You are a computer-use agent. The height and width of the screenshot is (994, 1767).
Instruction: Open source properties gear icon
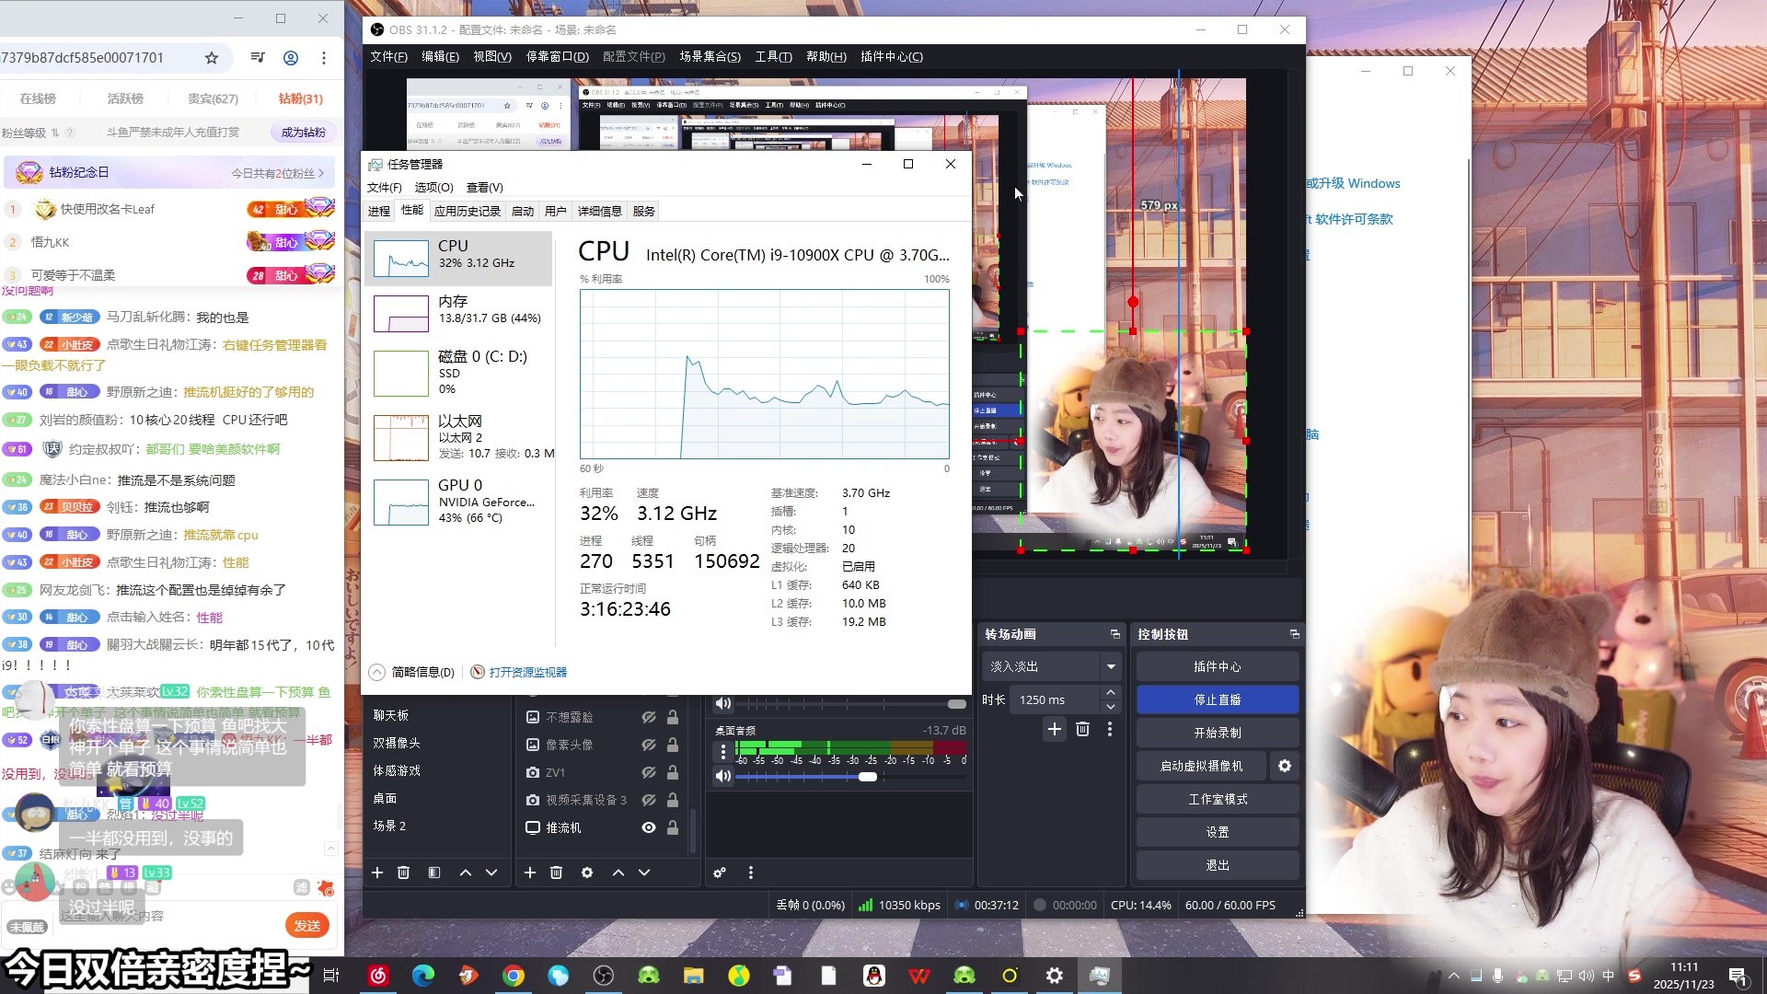[x=587, y=873]
